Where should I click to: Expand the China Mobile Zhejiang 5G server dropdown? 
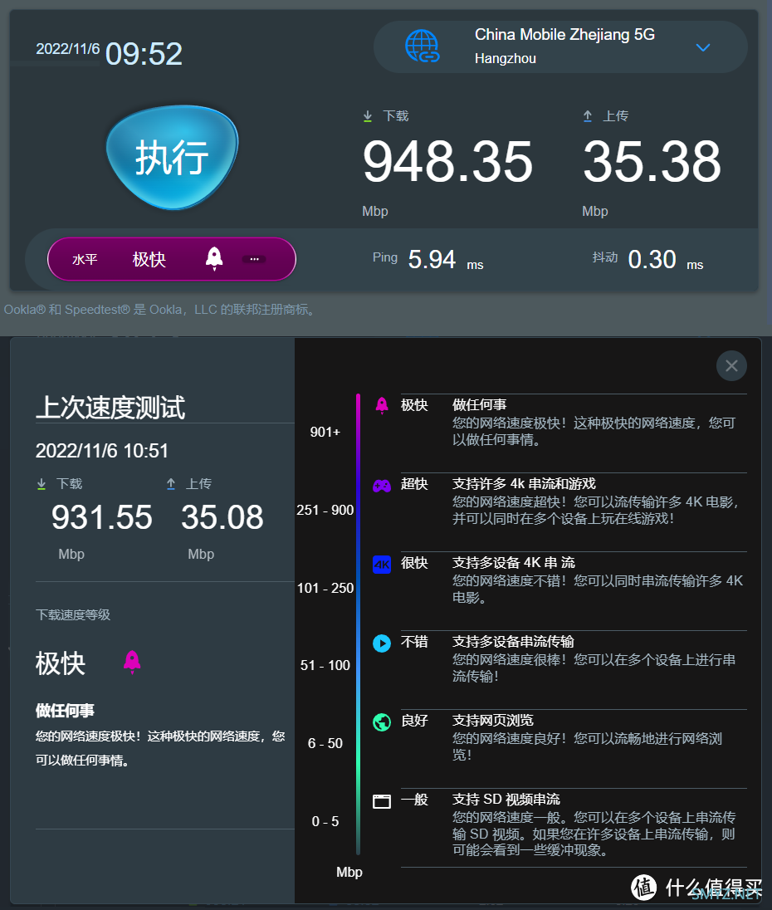click(703, 47)
